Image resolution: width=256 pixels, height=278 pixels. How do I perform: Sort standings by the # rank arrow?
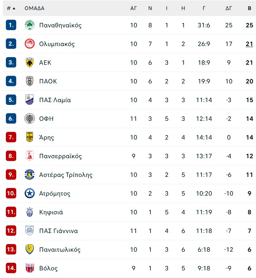pos(14,8)
